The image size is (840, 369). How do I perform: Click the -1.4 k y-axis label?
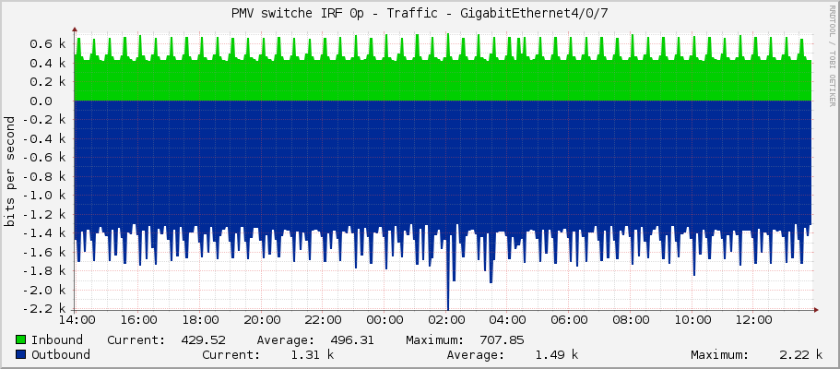(x=44, y=233)
